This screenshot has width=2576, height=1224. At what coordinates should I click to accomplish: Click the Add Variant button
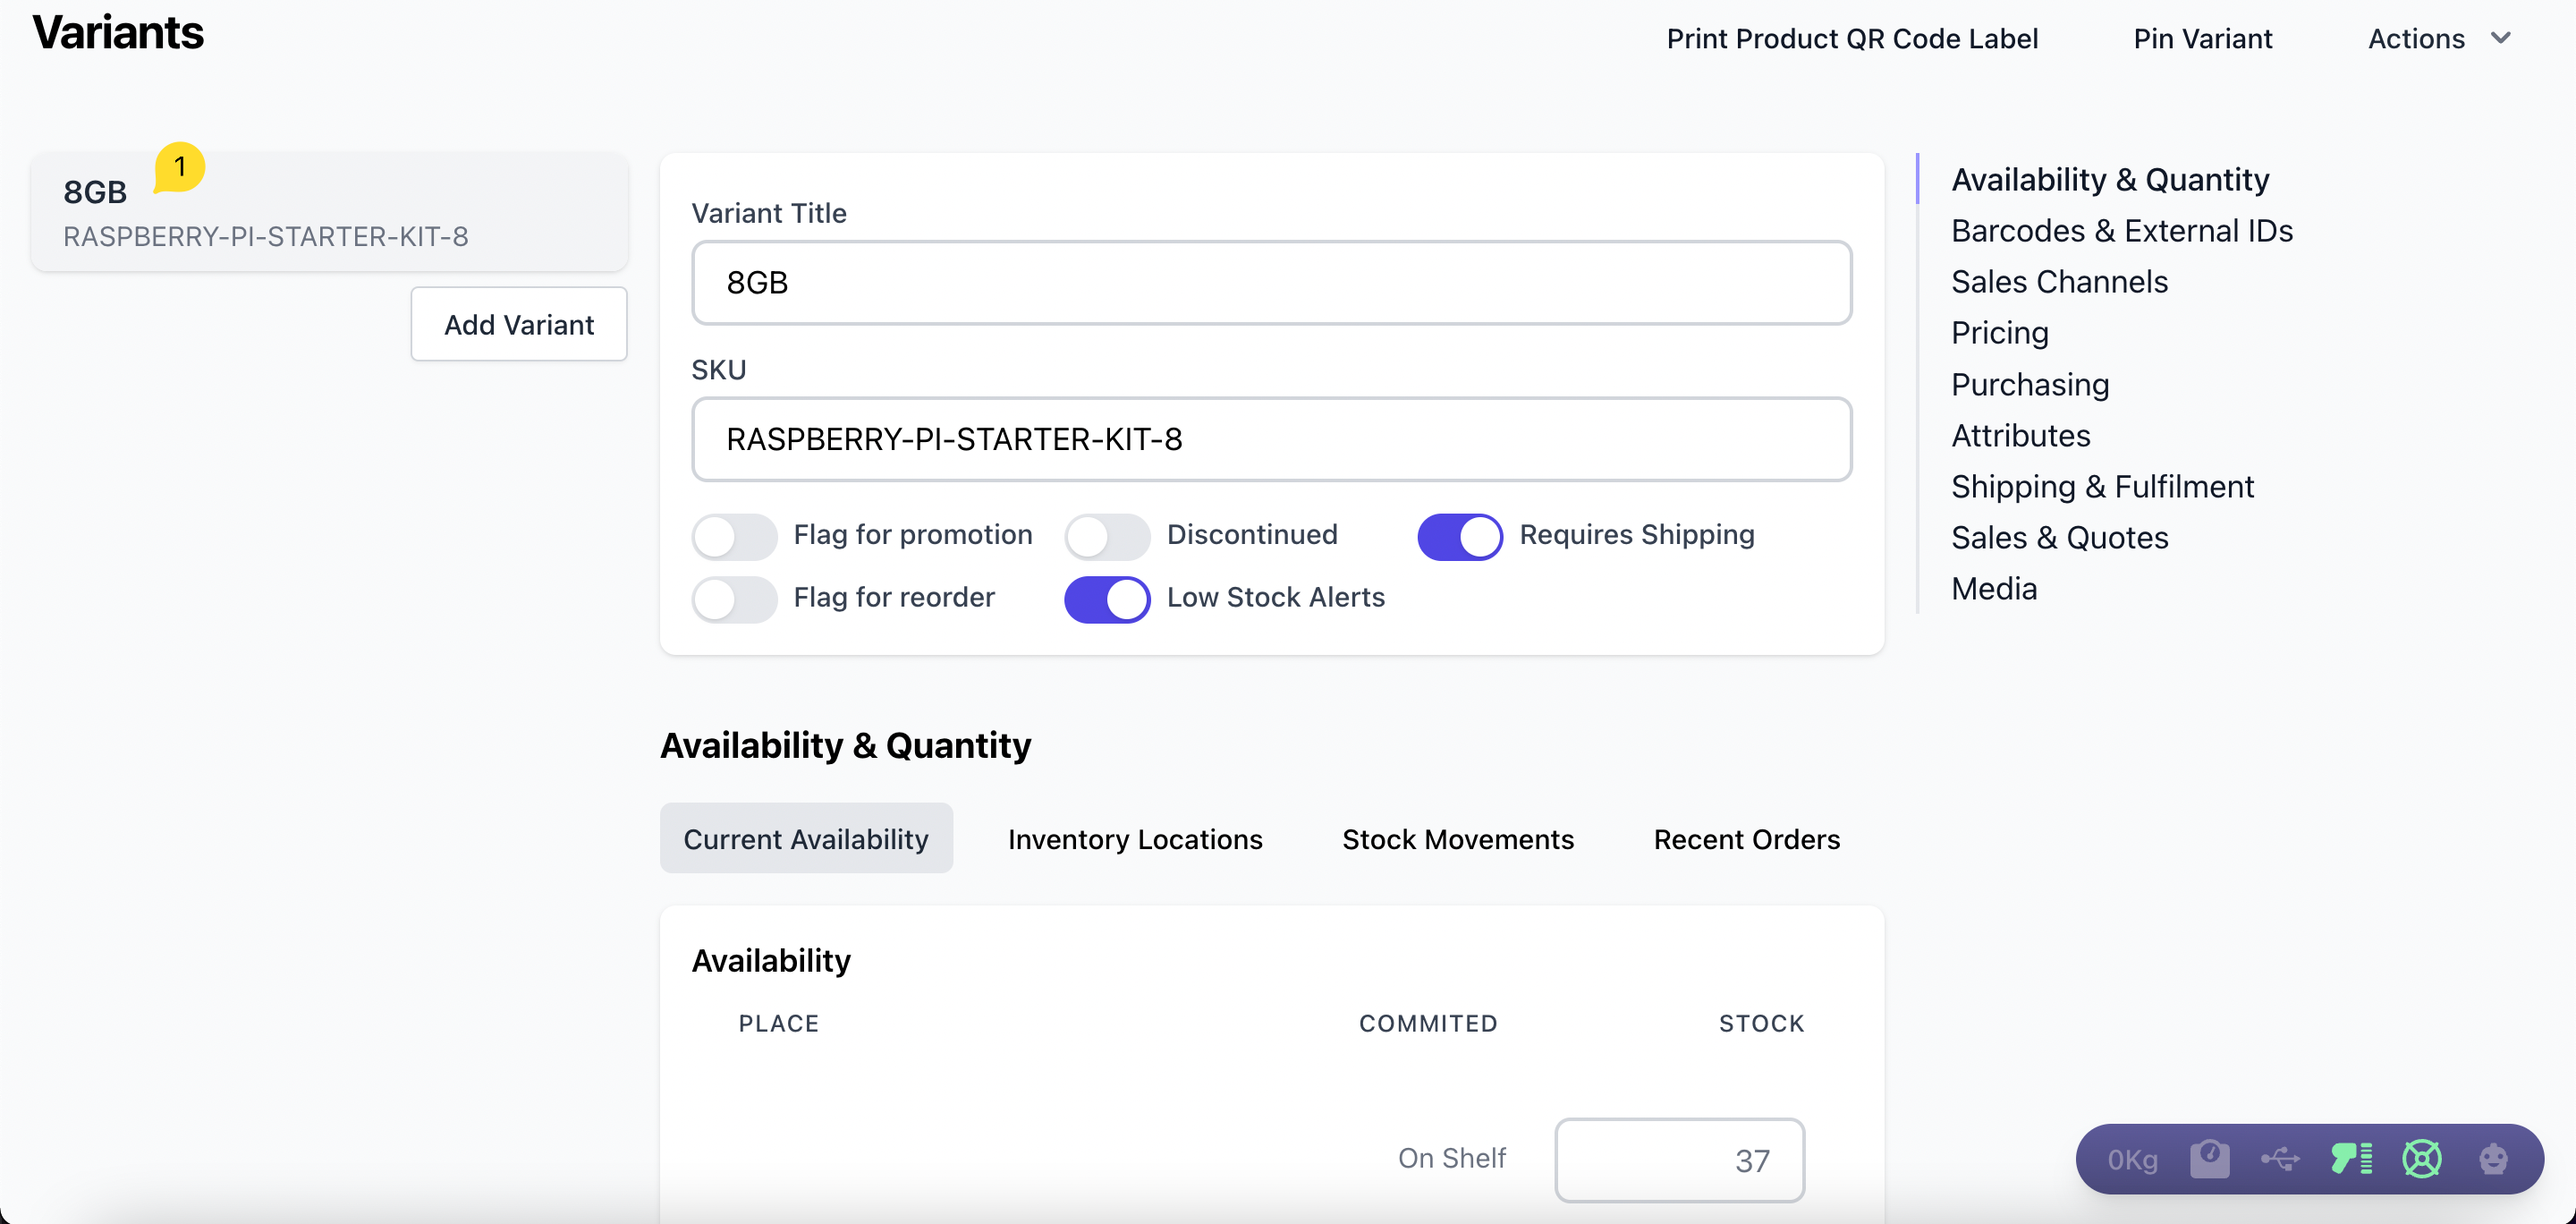click(518, 324)
